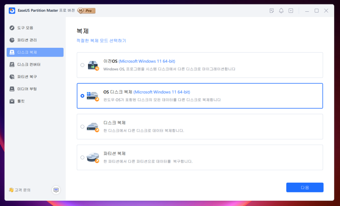Click the 파티션 복구 sidebar icon
Screen dimensions: 340x206
pos(12,77)
